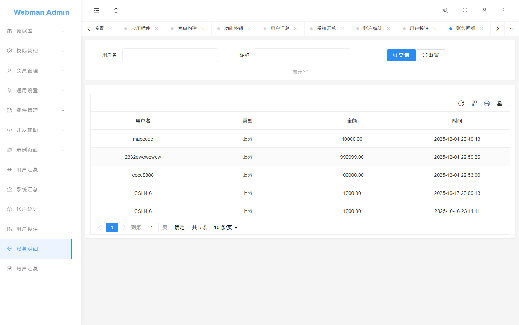Image resolution: width=519 pixels, height=325 pixels.
Task: Click the 重置 reset button
Action: pyautogui.click(x=431, y=55)
